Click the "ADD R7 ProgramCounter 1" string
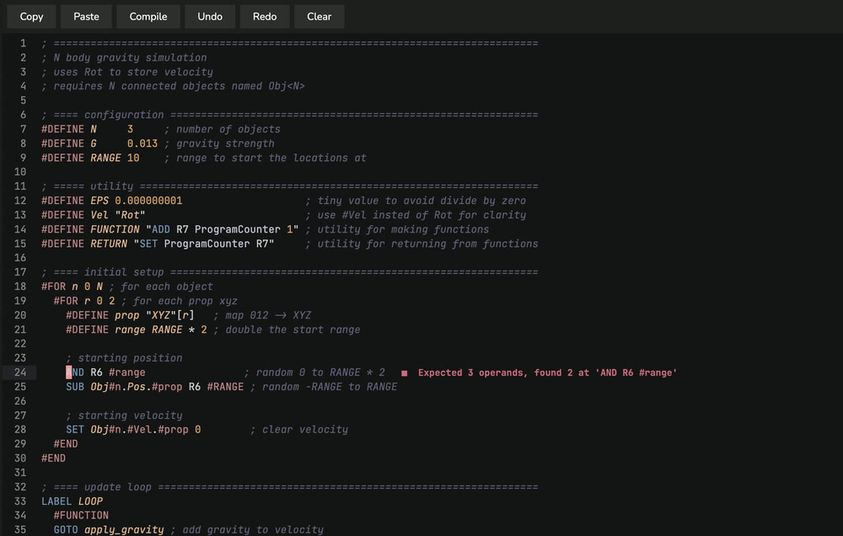This screenshot has width=843, height=536. click(x=222, y=229)
